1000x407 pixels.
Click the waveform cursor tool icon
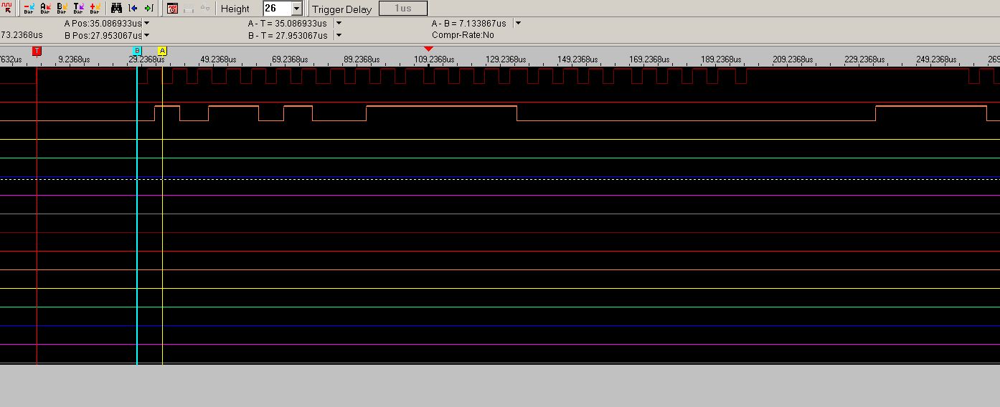(x=7, y=8)
